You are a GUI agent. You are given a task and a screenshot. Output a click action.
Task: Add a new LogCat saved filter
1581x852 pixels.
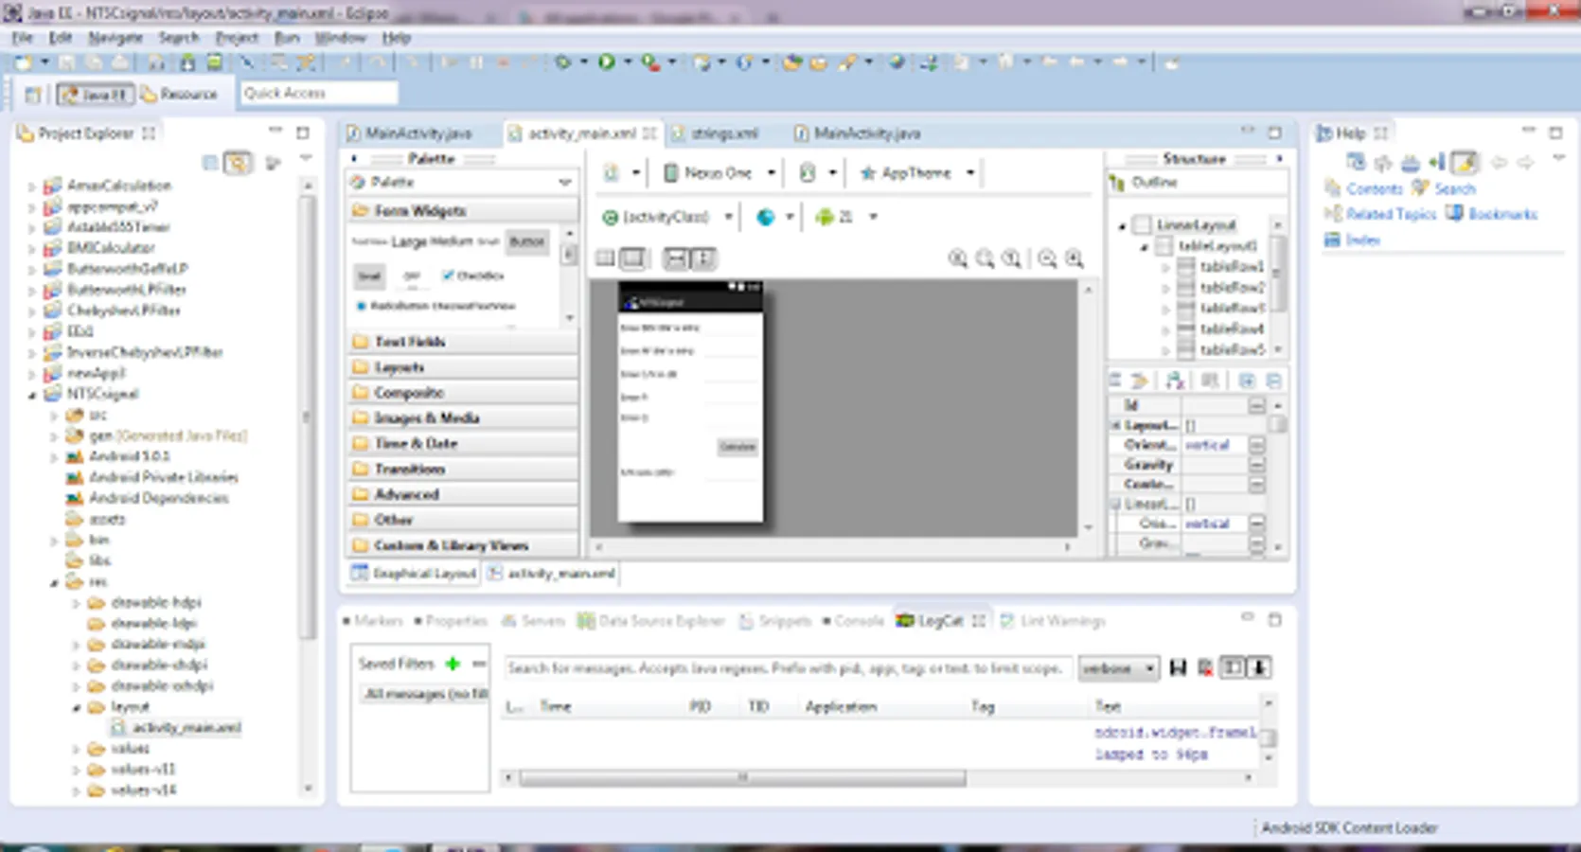[453, 664]
